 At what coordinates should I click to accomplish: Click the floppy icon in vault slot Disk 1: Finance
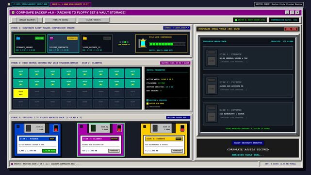pos(212,58)
